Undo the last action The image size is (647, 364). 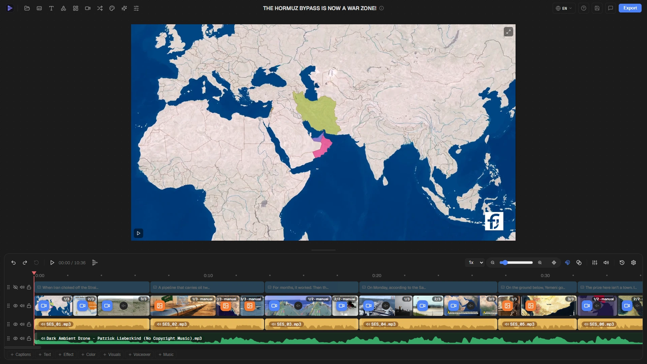tap(13, 263)
